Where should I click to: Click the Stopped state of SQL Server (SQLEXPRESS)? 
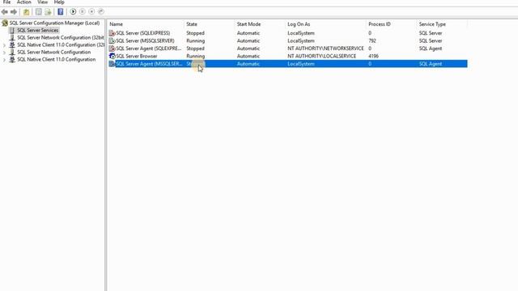point(195,33)
